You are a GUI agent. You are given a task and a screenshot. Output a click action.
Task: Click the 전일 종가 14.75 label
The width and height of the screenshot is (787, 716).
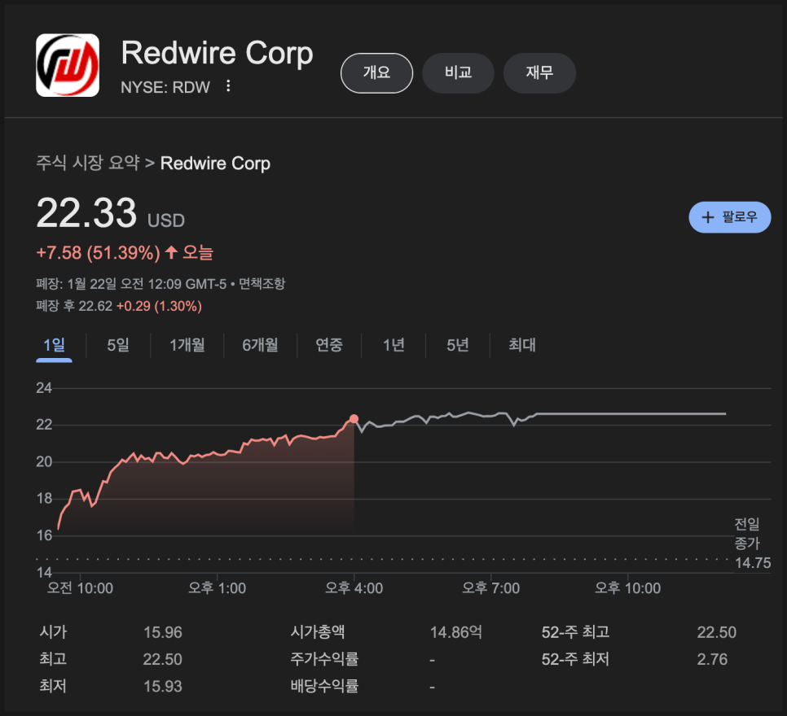click(752, 544)
